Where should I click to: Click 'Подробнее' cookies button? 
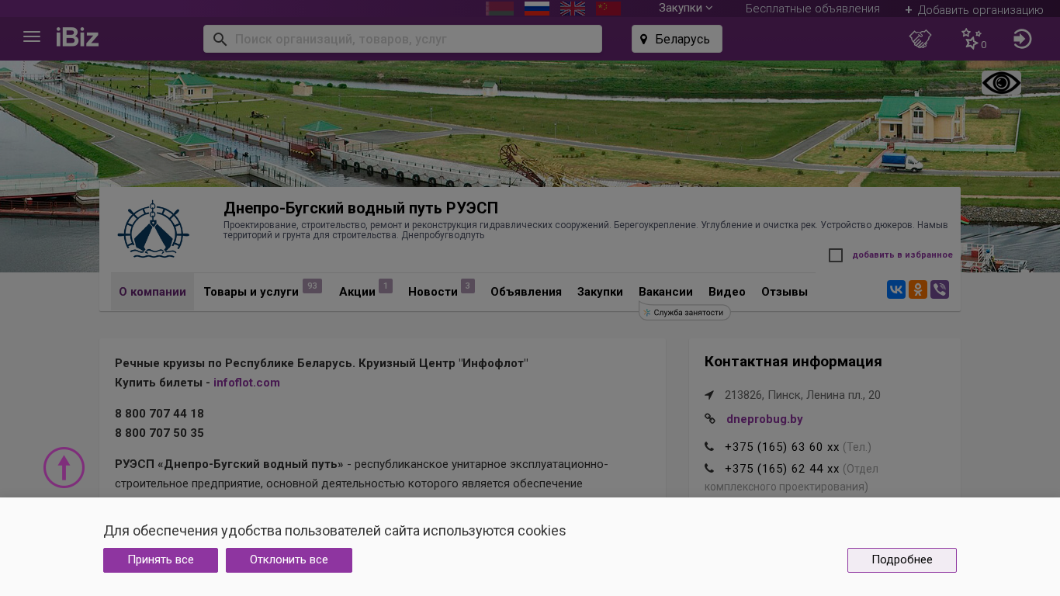point(902,560)
